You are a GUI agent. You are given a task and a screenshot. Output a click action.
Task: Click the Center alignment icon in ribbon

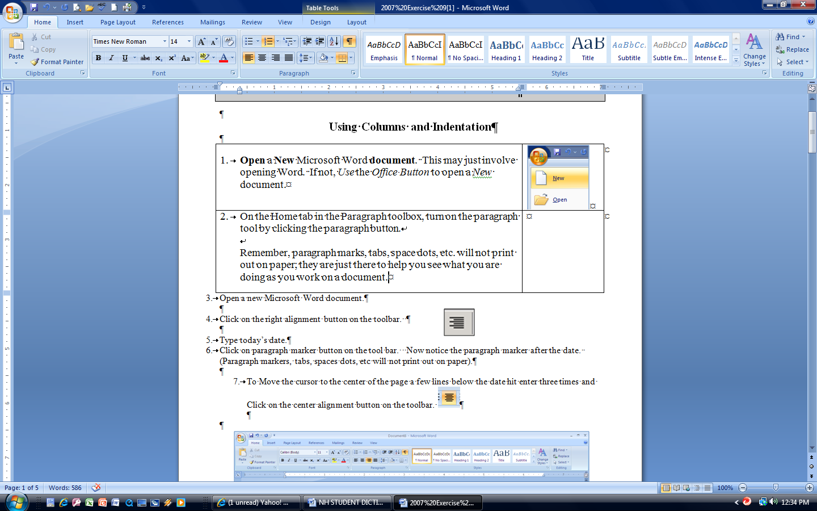pos(262,58)
